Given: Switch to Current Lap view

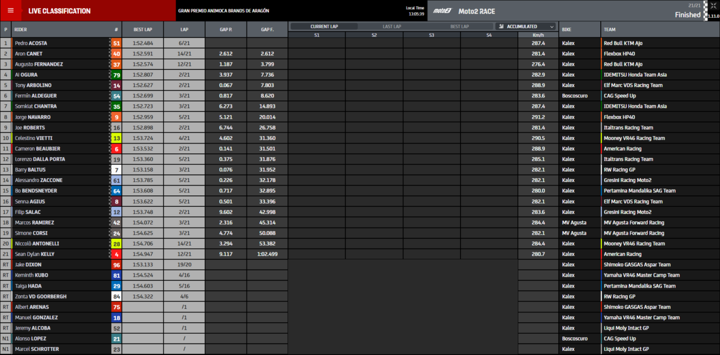Looking at the screenshot, I should (x=324, y=27).
